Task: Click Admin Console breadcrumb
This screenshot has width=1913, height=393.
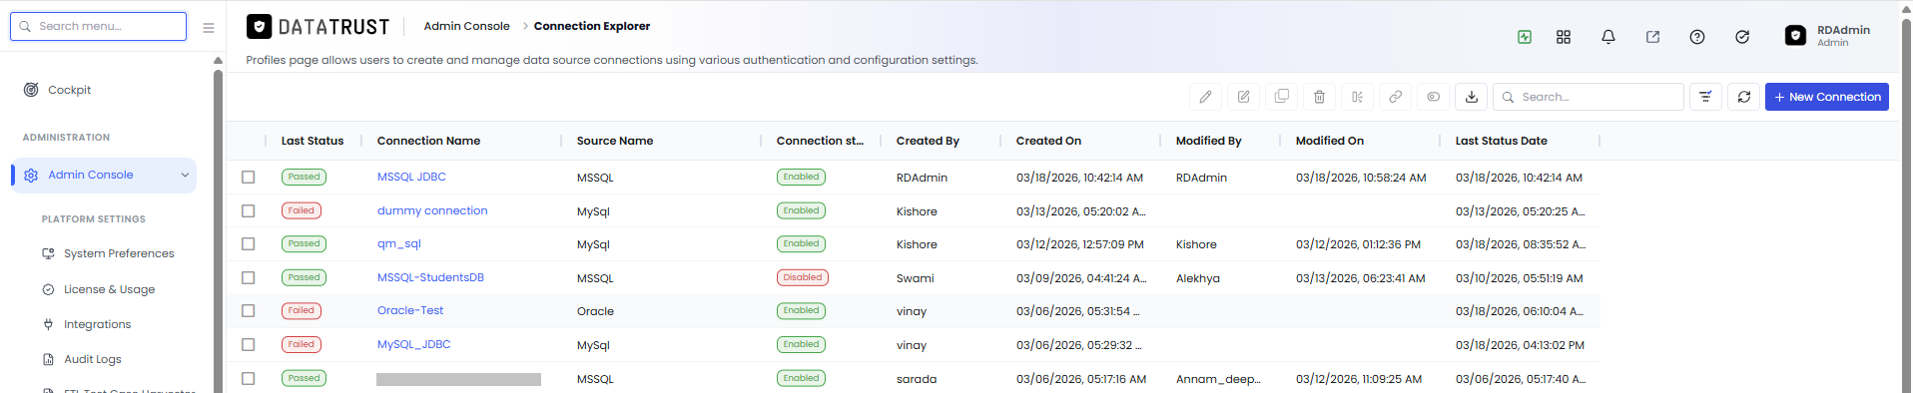Action: pyautogui.click(x=466, y=26)
